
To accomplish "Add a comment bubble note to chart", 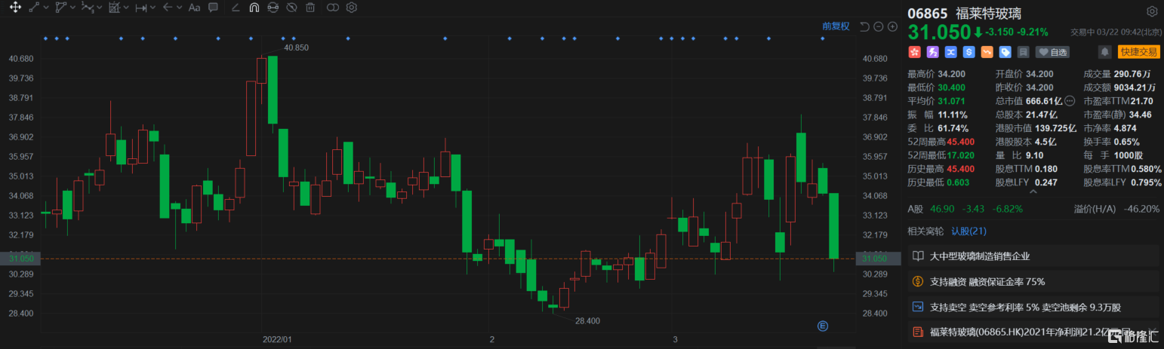I will pyautogui.click(x=214, y=8).
